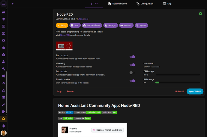Screen dimensions: 207x137
Task: Click the RAM usage bar
Action: pos(178,83)
